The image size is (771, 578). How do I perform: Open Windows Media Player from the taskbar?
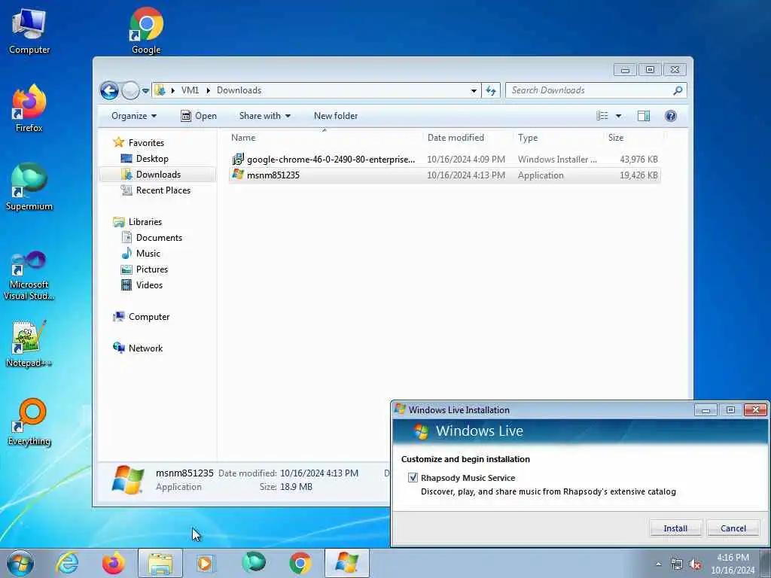pyautogui.click(x=206, y=563)
